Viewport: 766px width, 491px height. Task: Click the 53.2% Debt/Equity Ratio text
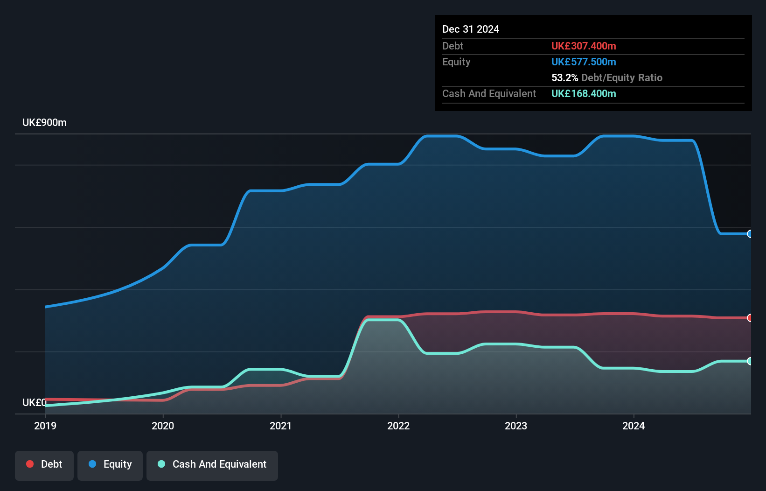607,77
